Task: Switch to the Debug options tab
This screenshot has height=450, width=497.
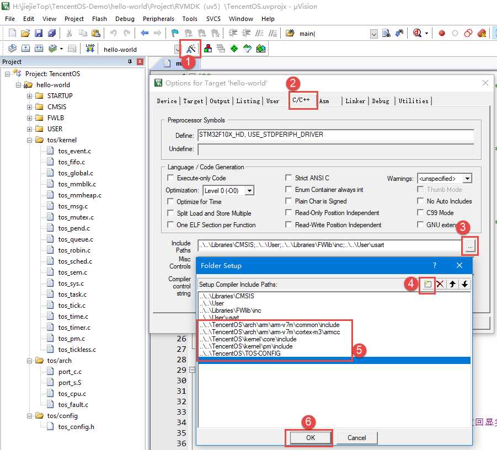Action: pos(381,101)
